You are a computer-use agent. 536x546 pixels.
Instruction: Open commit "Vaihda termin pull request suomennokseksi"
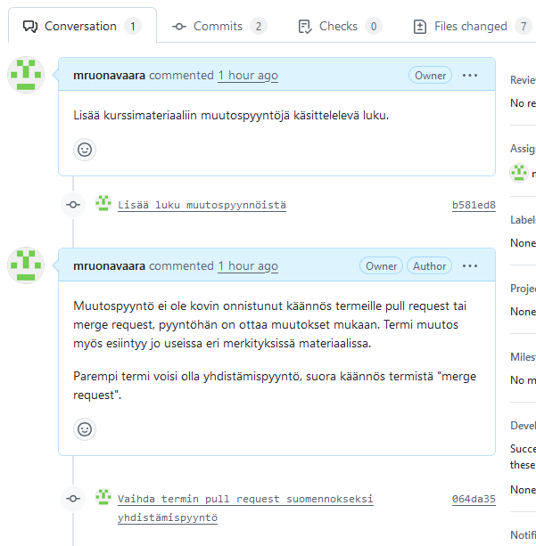pyautogui.click(x=245, y=499)
